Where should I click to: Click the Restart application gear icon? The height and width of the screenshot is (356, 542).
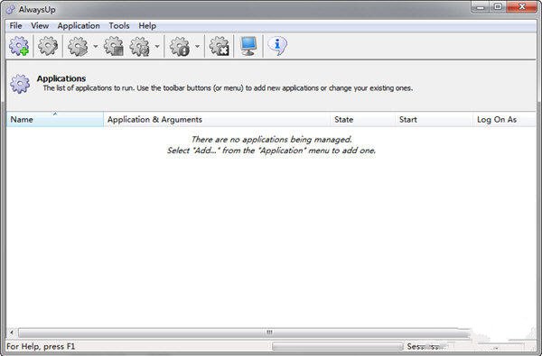coord(140,46)
